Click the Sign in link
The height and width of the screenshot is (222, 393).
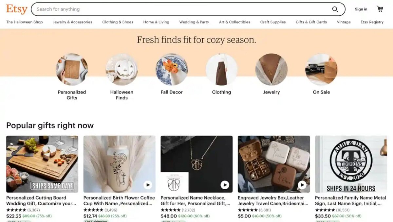[361, 9]
